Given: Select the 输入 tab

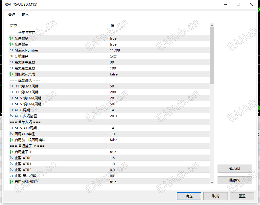Looking at the screenshot, I should pos(25,15).
